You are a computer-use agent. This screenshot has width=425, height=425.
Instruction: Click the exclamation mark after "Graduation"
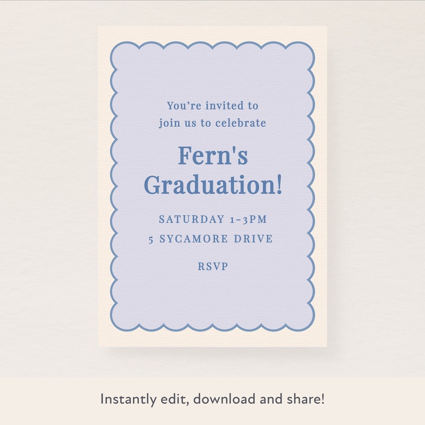click(279, 185)
